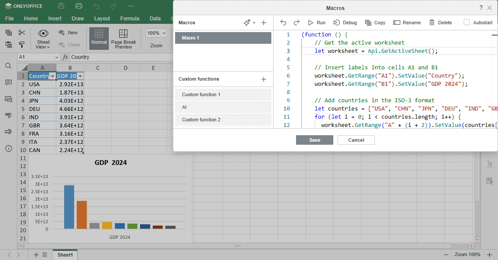Click the formula bar showing Country

(x=121, y=57)
